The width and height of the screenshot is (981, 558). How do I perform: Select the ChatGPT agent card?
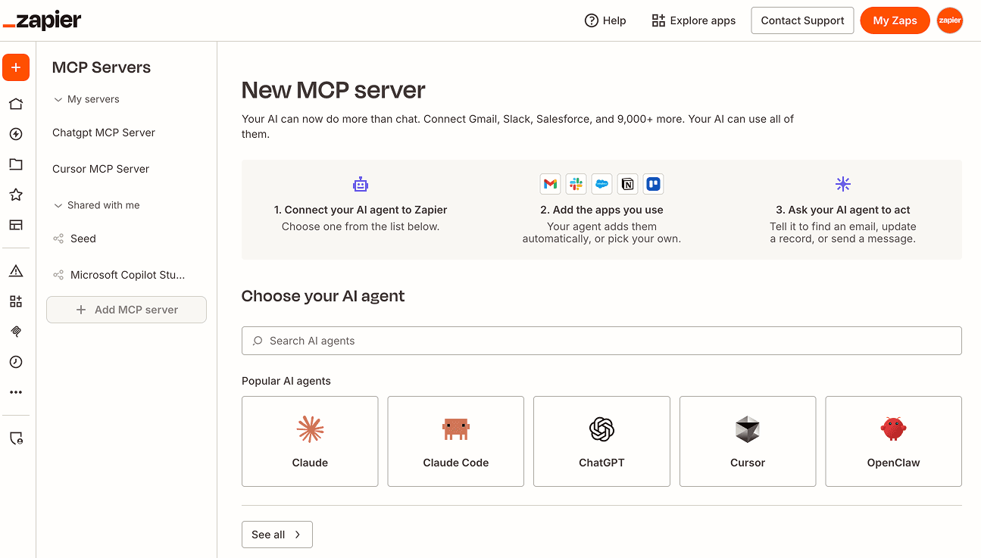601,441
